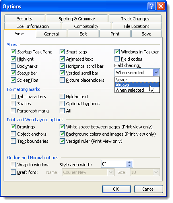The width and height of the screenshot is (173, 203).
Task: Open the draft font Size dropdown
Action: click(156, 172)
